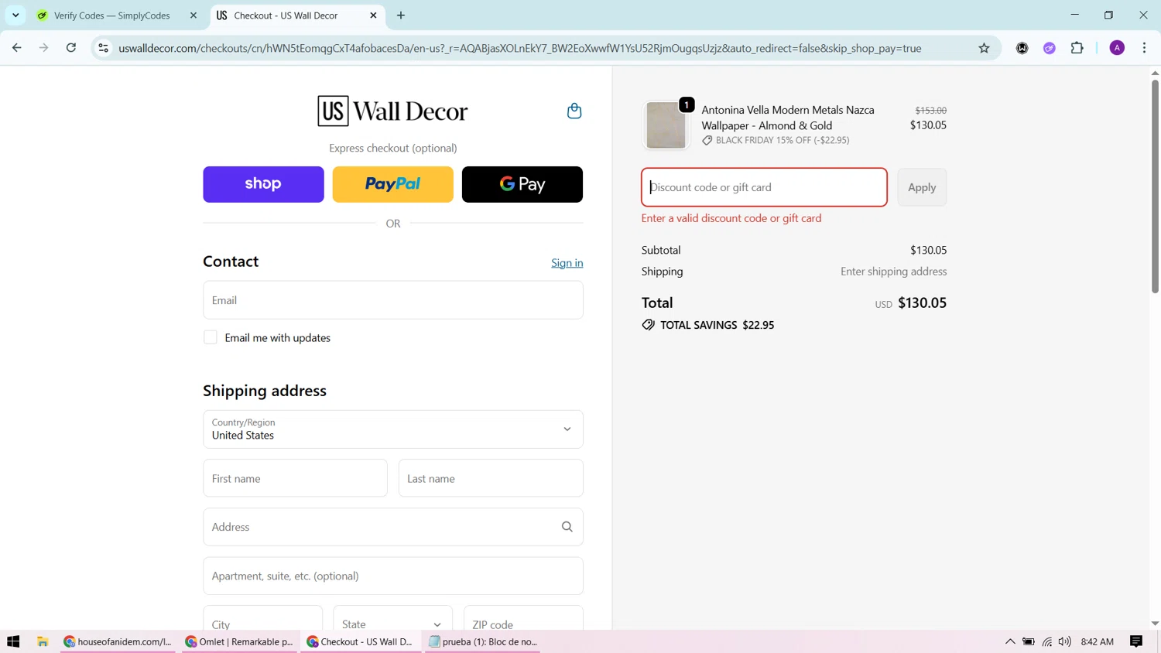Click the dark circular extension icon
Viewport: 1161px width, 653px height.
(x=1022, y=48)
